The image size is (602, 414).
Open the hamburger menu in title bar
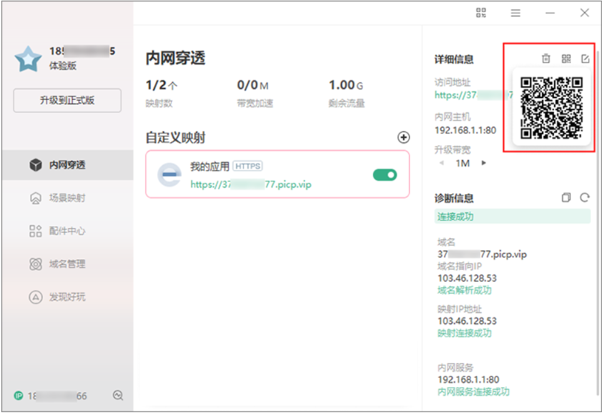tap(516, 13)
